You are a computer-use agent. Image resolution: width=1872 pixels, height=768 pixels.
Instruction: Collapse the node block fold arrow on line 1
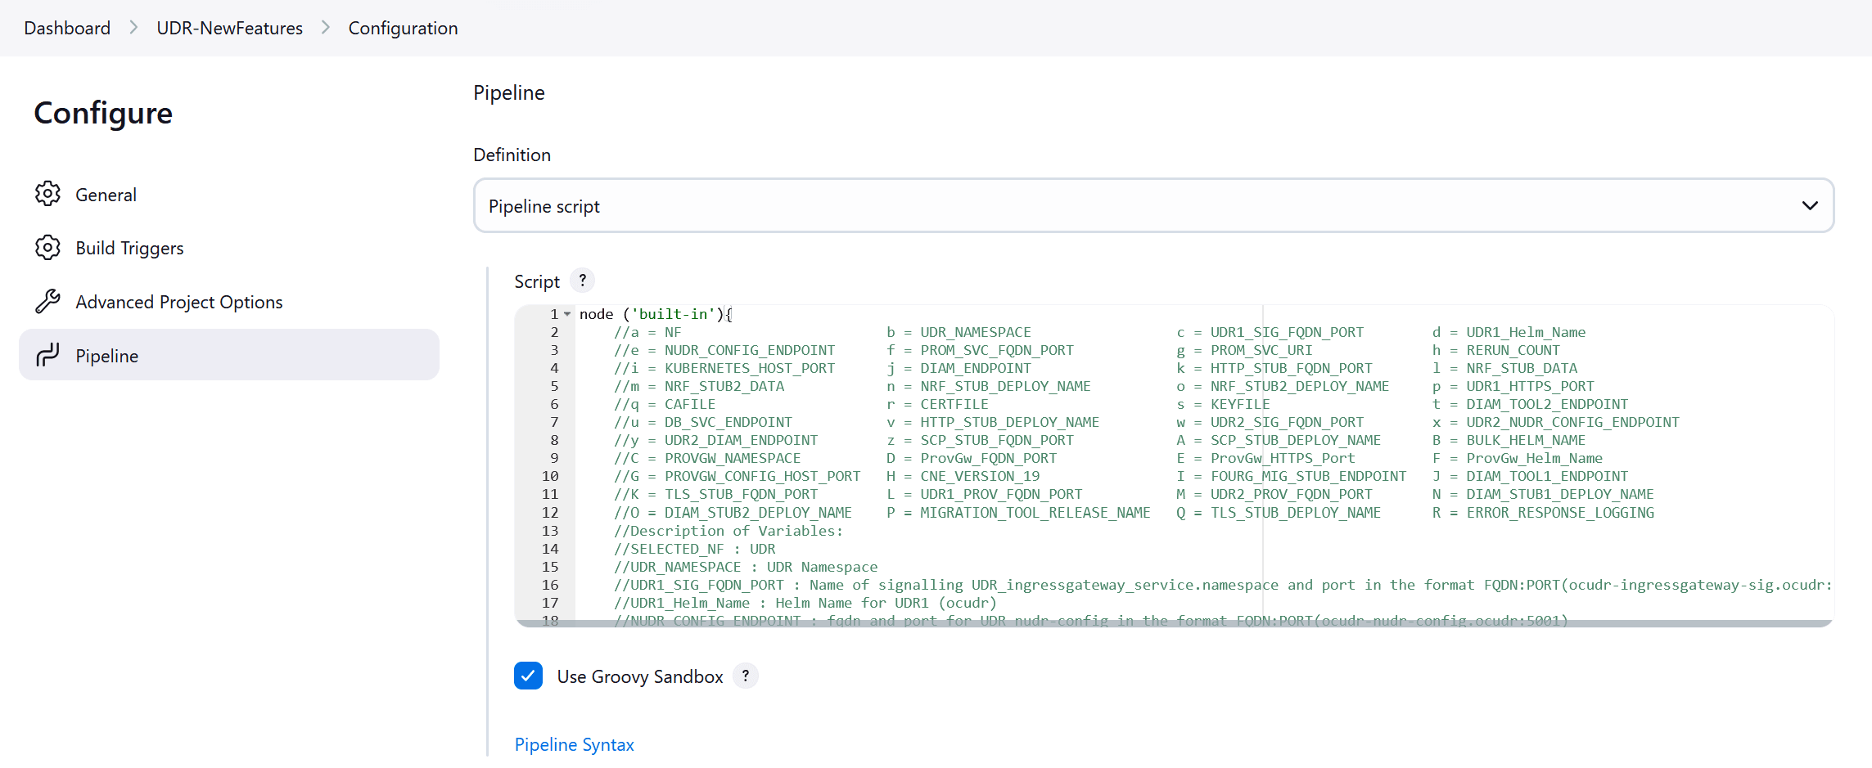coord(566,313)
